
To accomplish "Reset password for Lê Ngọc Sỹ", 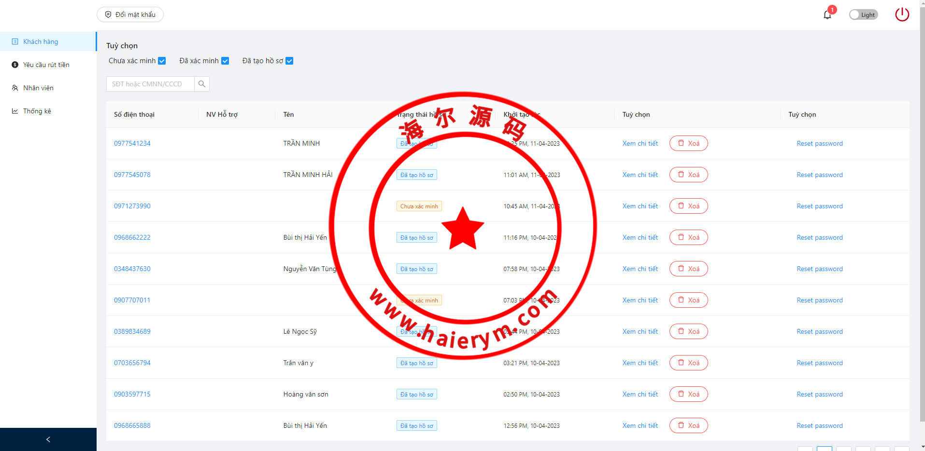I will pyautogui.click(x=820, y=331).
